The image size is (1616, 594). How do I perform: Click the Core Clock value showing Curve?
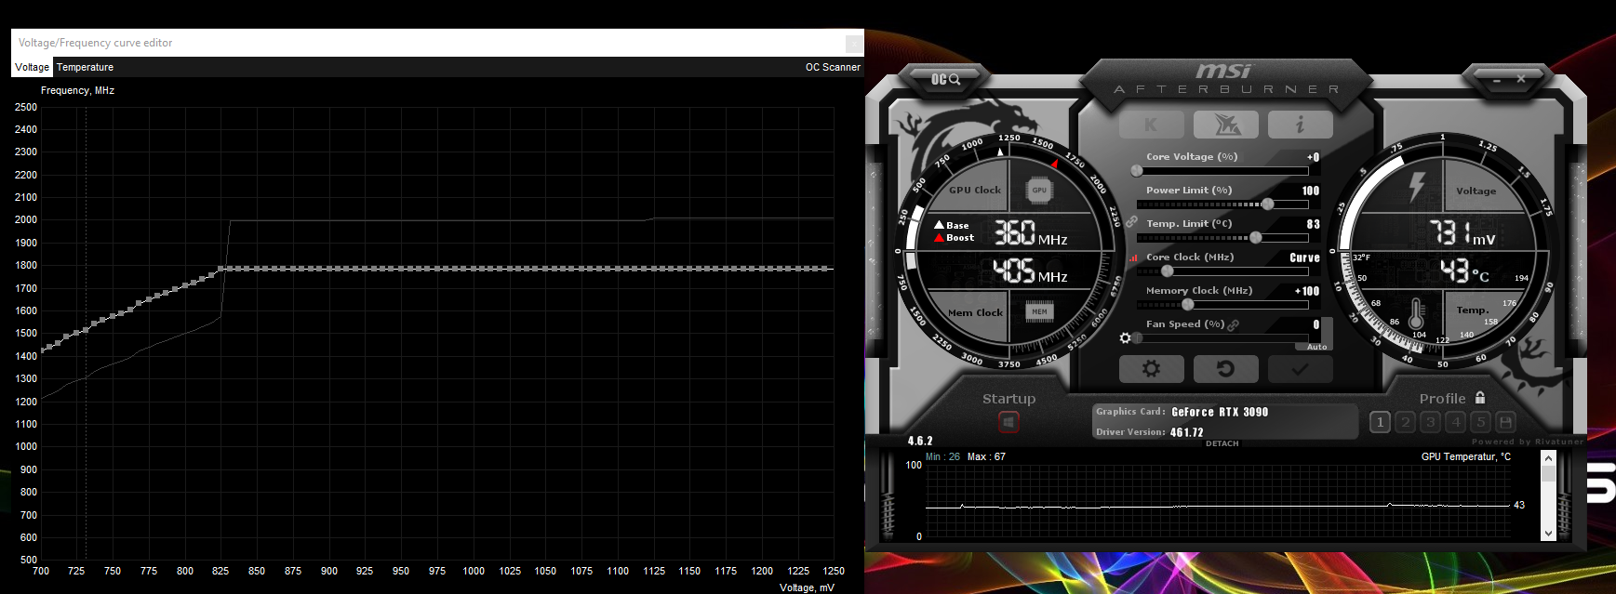1304,257
